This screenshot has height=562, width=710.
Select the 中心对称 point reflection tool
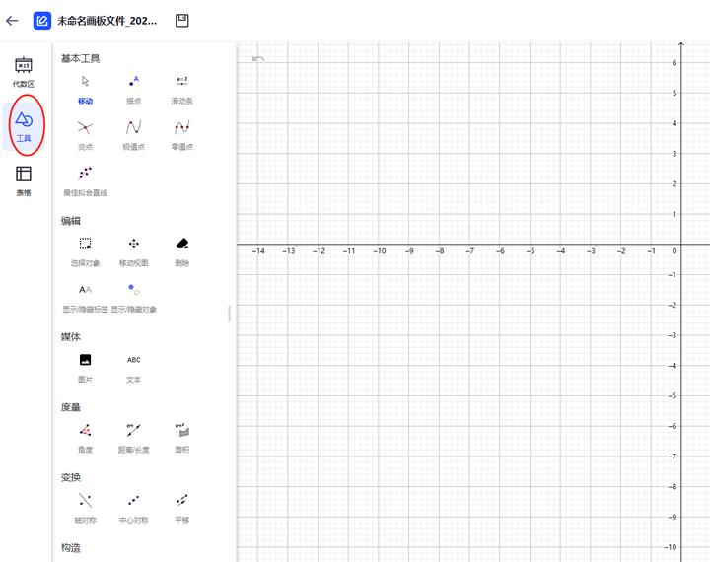[133, 509]
